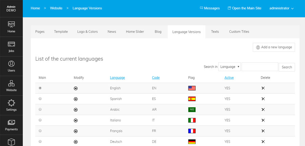
Task: Click the modify arrow for English
Action: [76, 88]
